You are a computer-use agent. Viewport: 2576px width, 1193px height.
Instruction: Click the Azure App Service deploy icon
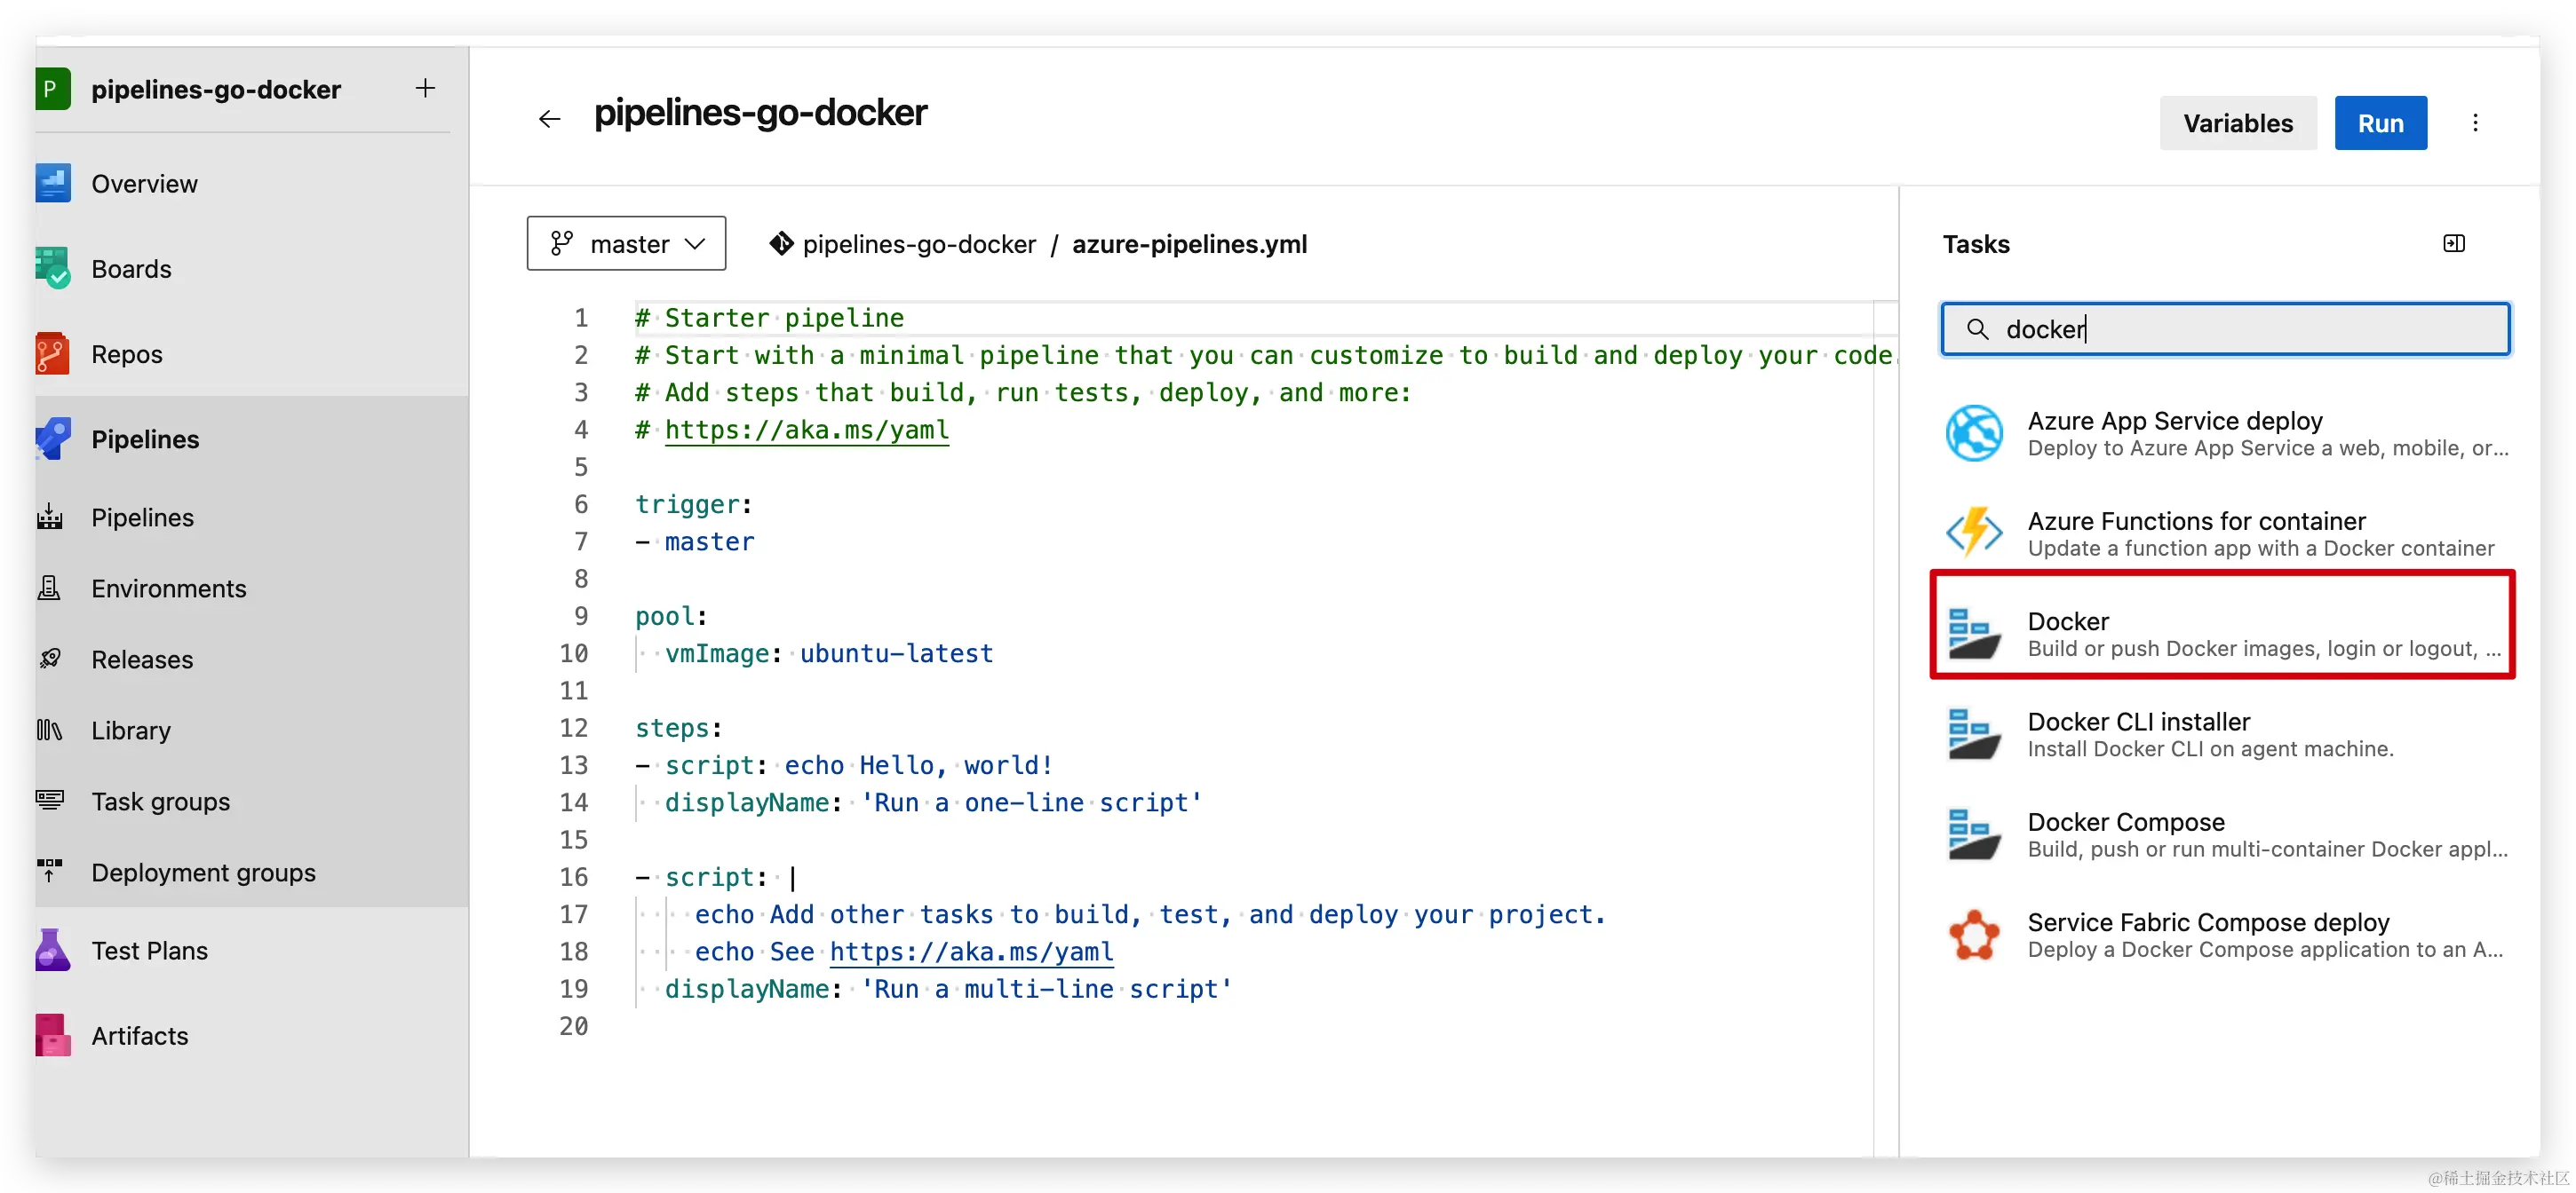(x=1971, y=431)
